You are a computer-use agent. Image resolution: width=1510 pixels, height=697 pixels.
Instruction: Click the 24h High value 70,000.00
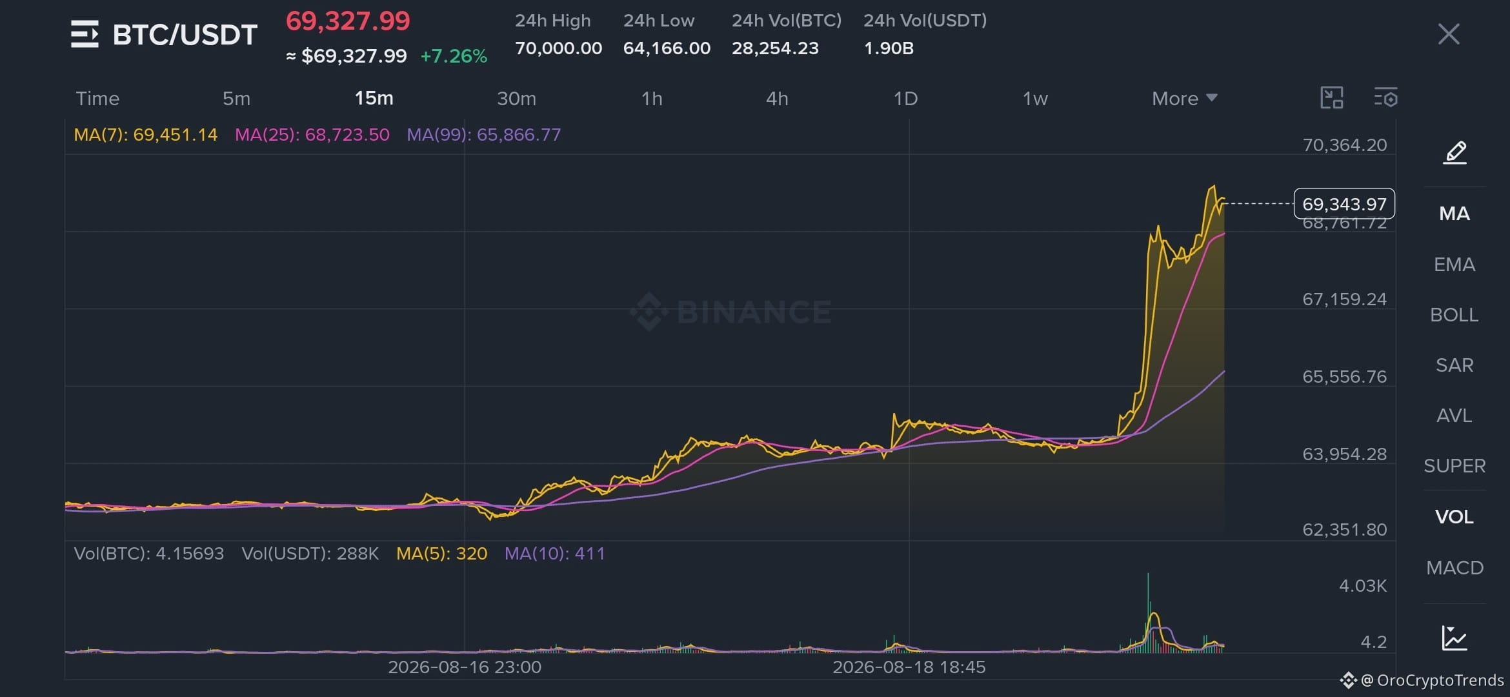coord(559,48)
